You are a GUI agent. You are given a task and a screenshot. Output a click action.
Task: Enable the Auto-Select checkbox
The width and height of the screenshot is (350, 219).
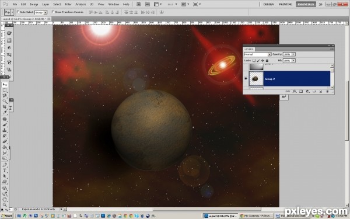(18, 12)
